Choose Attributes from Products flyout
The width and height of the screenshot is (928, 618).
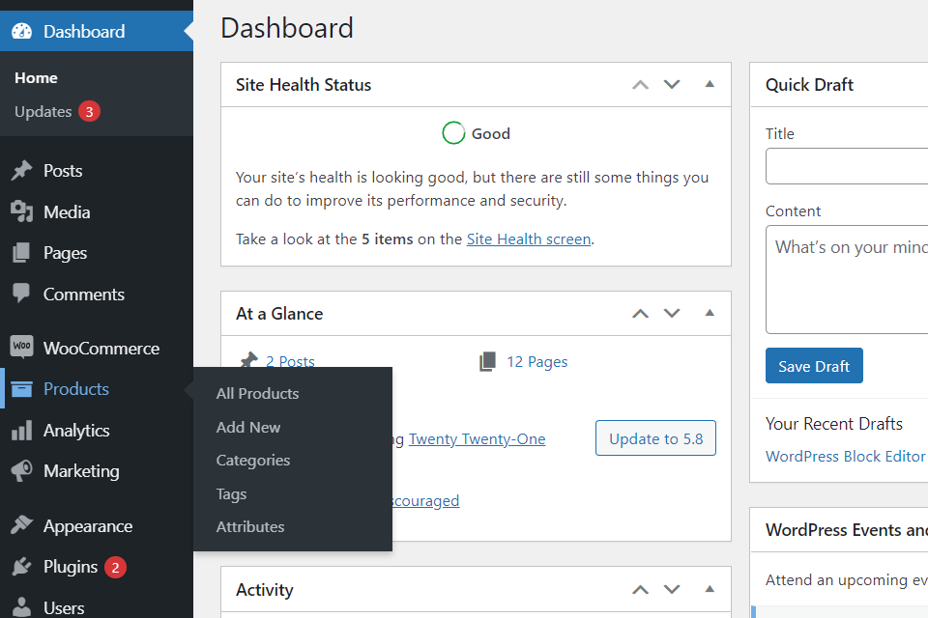pos(249,527)
